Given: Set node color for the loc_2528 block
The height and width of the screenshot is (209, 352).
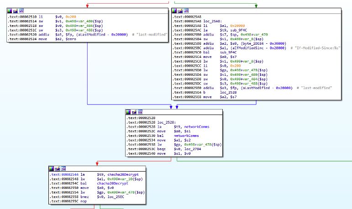Looking at the screenshot, I should [x=128, y=112].
